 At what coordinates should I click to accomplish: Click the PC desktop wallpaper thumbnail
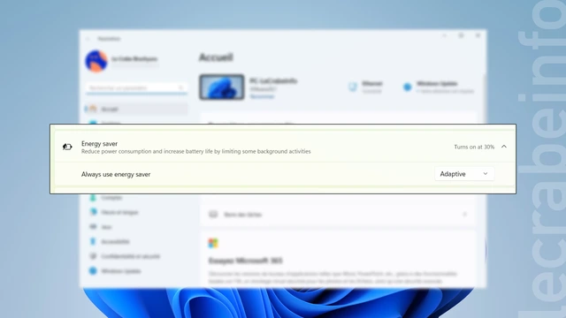coord(222,87)
